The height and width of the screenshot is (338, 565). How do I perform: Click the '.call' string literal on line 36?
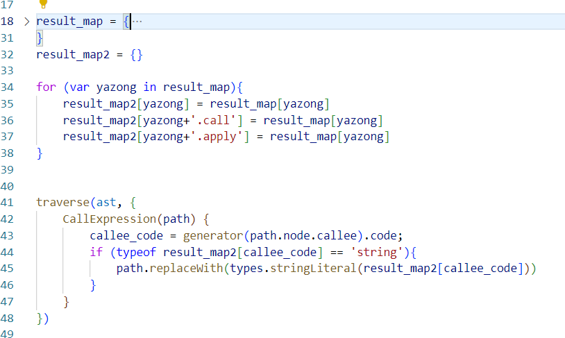point(213,120)
